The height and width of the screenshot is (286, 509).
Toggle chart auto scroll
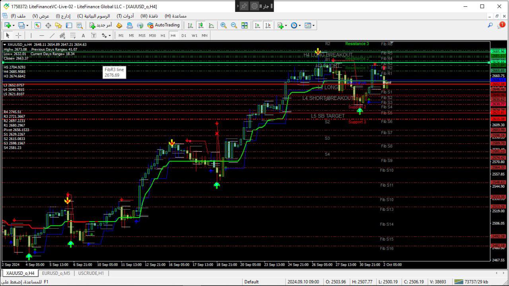(x=257, y=25)
